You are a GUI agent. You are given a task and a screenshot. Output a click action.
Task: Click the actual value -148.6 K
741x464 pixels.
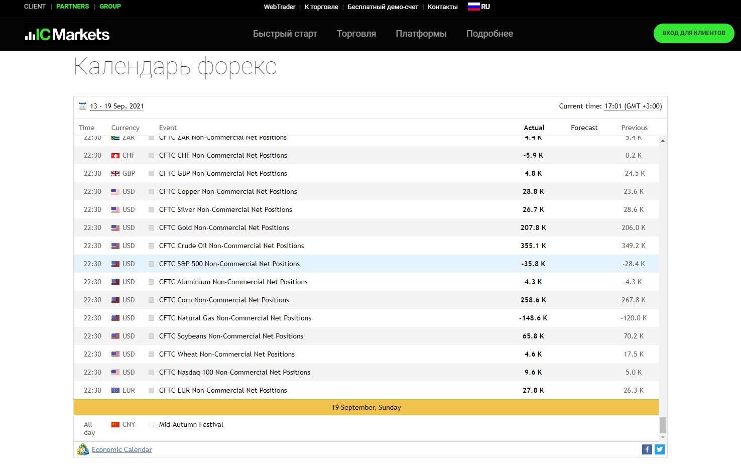(533, 318)
